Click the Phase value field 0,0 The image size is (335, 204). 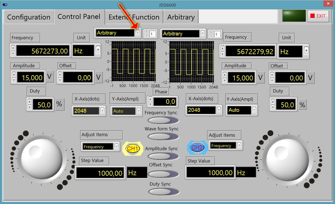(x=164, y=102)
